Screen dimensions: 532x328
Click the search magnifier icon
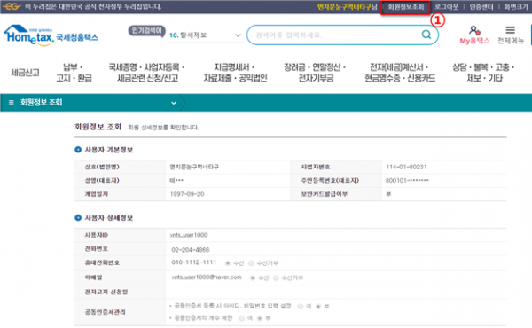[x=426, y=35]
